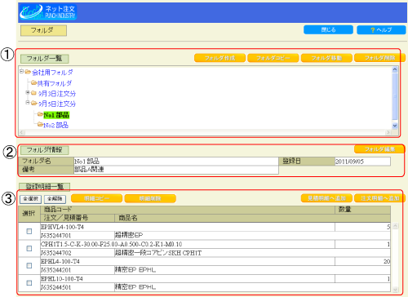Click the 商品名 column header
This screenshot has height=297, width=408.
point(252,218)
